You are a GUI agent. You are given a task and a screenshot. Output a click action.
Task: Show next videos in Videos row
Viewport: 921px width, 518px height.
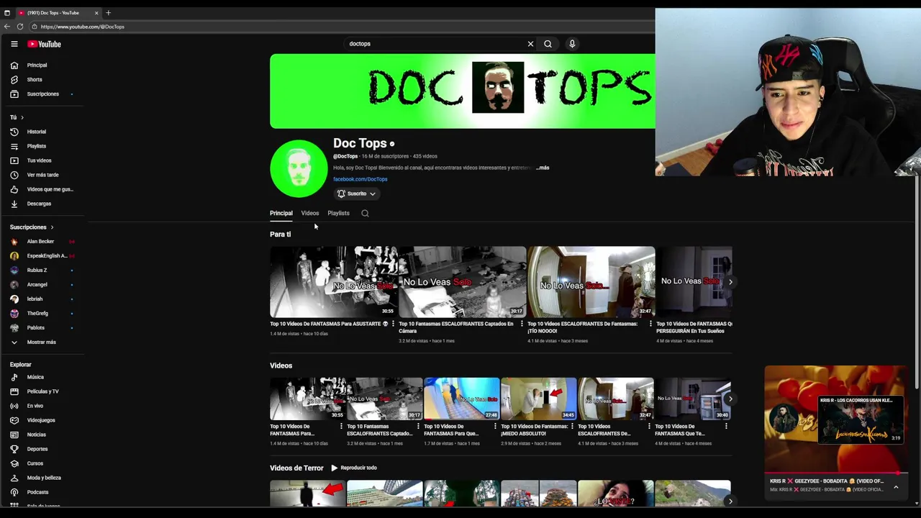(730, 399)
